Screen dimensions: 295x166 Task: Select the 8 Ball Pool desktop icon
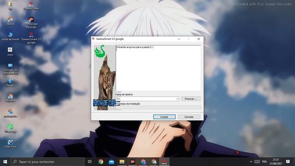pos(10,144)
